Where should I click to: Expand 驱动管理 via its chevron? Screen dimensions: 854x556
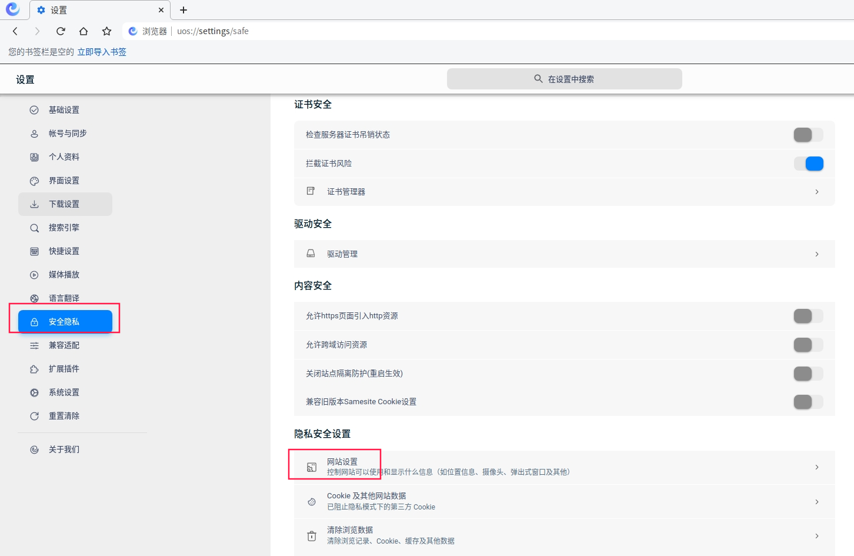pyautogui.click(x=817, y=254)
